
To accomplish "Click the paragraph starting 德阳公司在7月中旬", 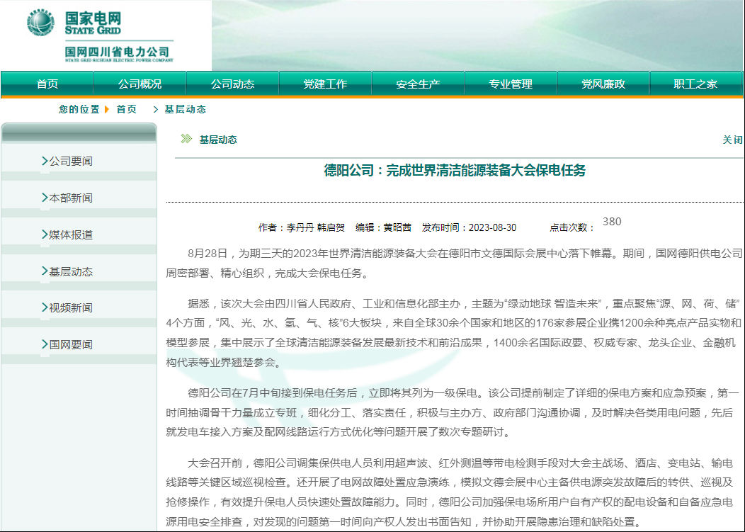I will coord(453,412).
